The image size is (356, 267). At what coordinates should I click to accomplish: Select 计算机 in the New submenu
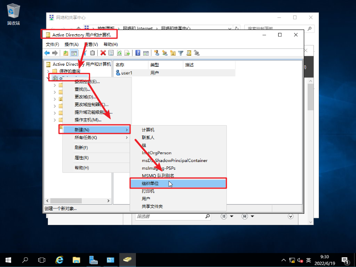click(x=178, y=130)
